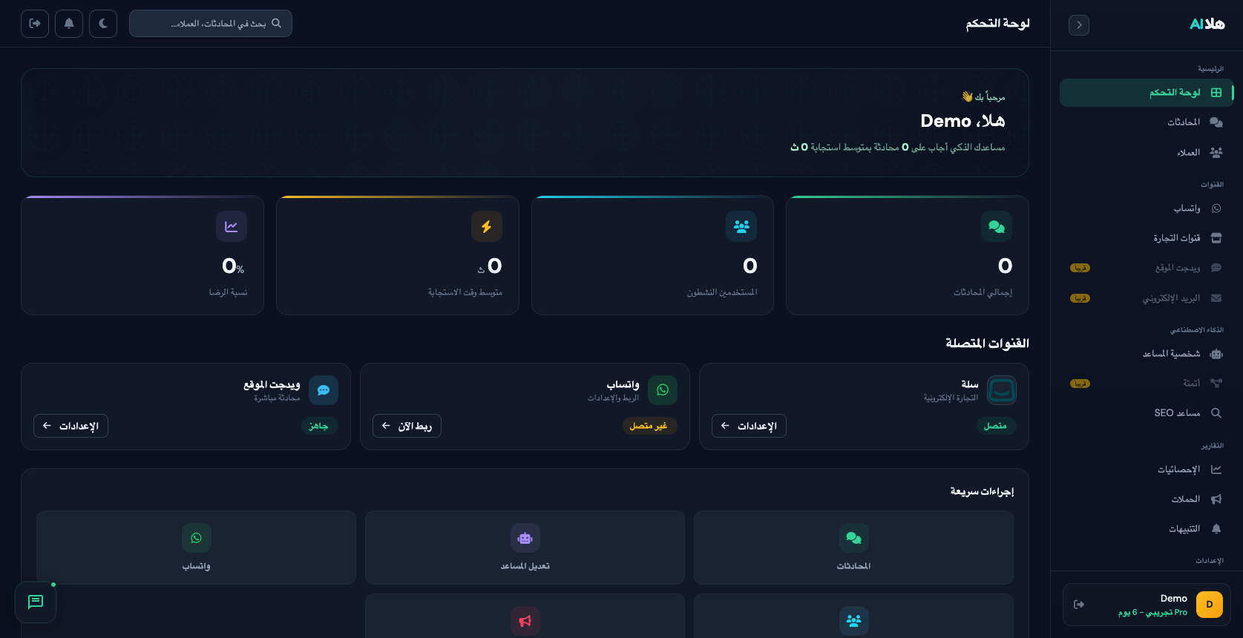Select لوحة التحكم in the sidebar
This screenshot has width=1243, height=638.
click(1147, 93)
